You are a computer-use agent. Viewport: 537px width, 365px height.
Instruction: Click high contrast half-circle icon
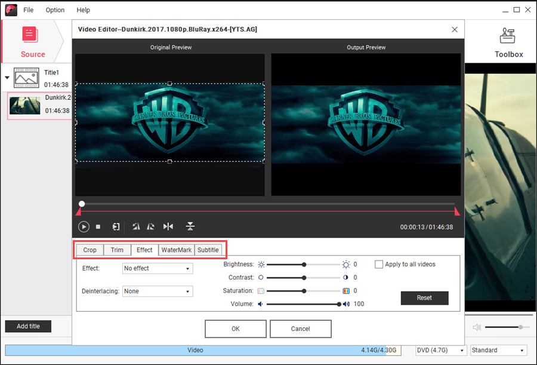(345, 278)
